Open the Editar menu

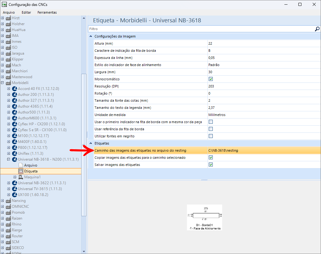26,12
